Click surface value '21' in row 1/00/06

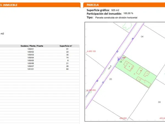click(67, 63)
